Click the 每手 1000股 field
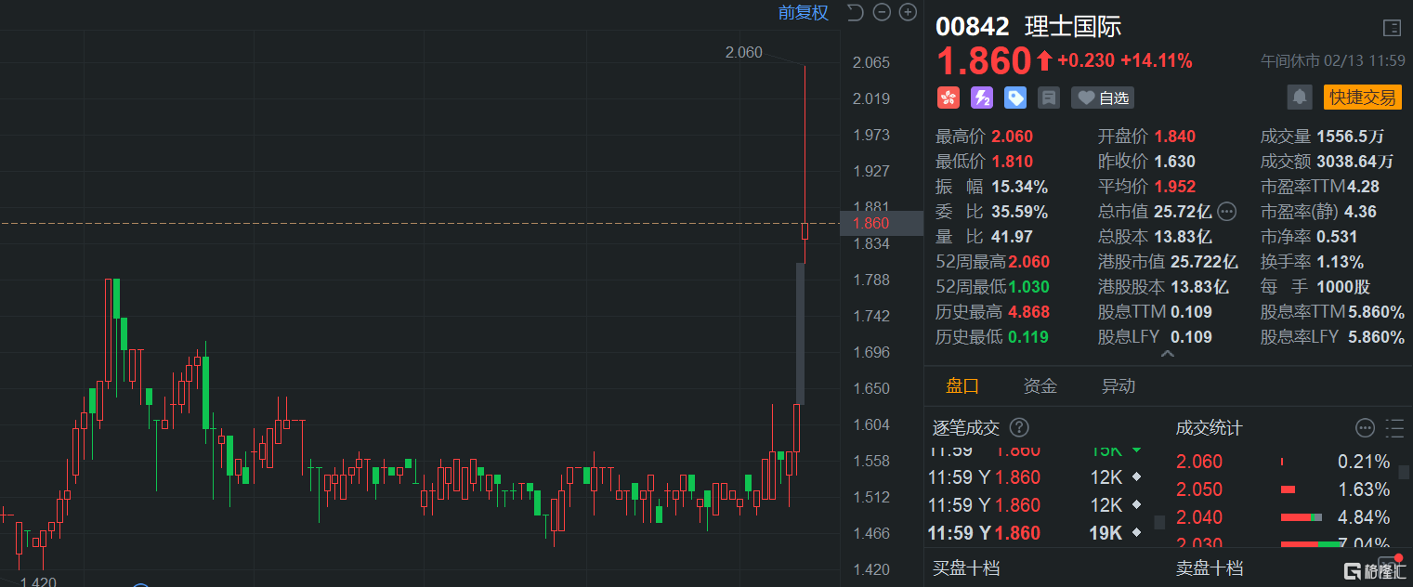This screenshot has height=587, width=1413. (x=1315, y=287)
